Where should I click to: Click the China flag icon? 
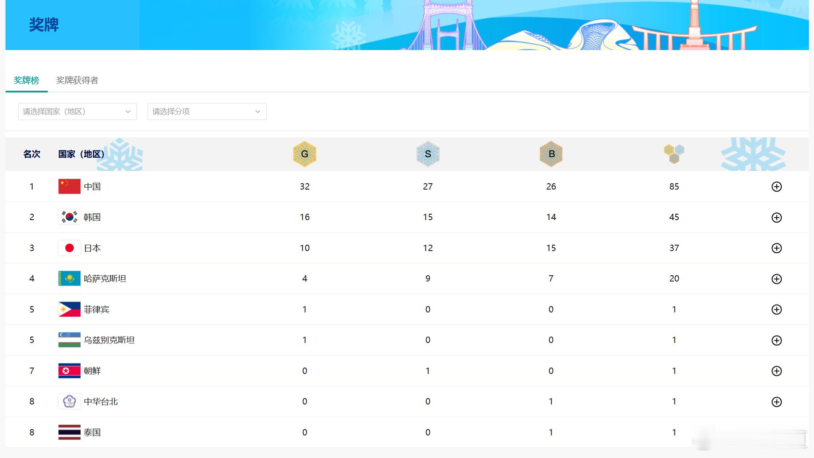click(x=69, y=187)
